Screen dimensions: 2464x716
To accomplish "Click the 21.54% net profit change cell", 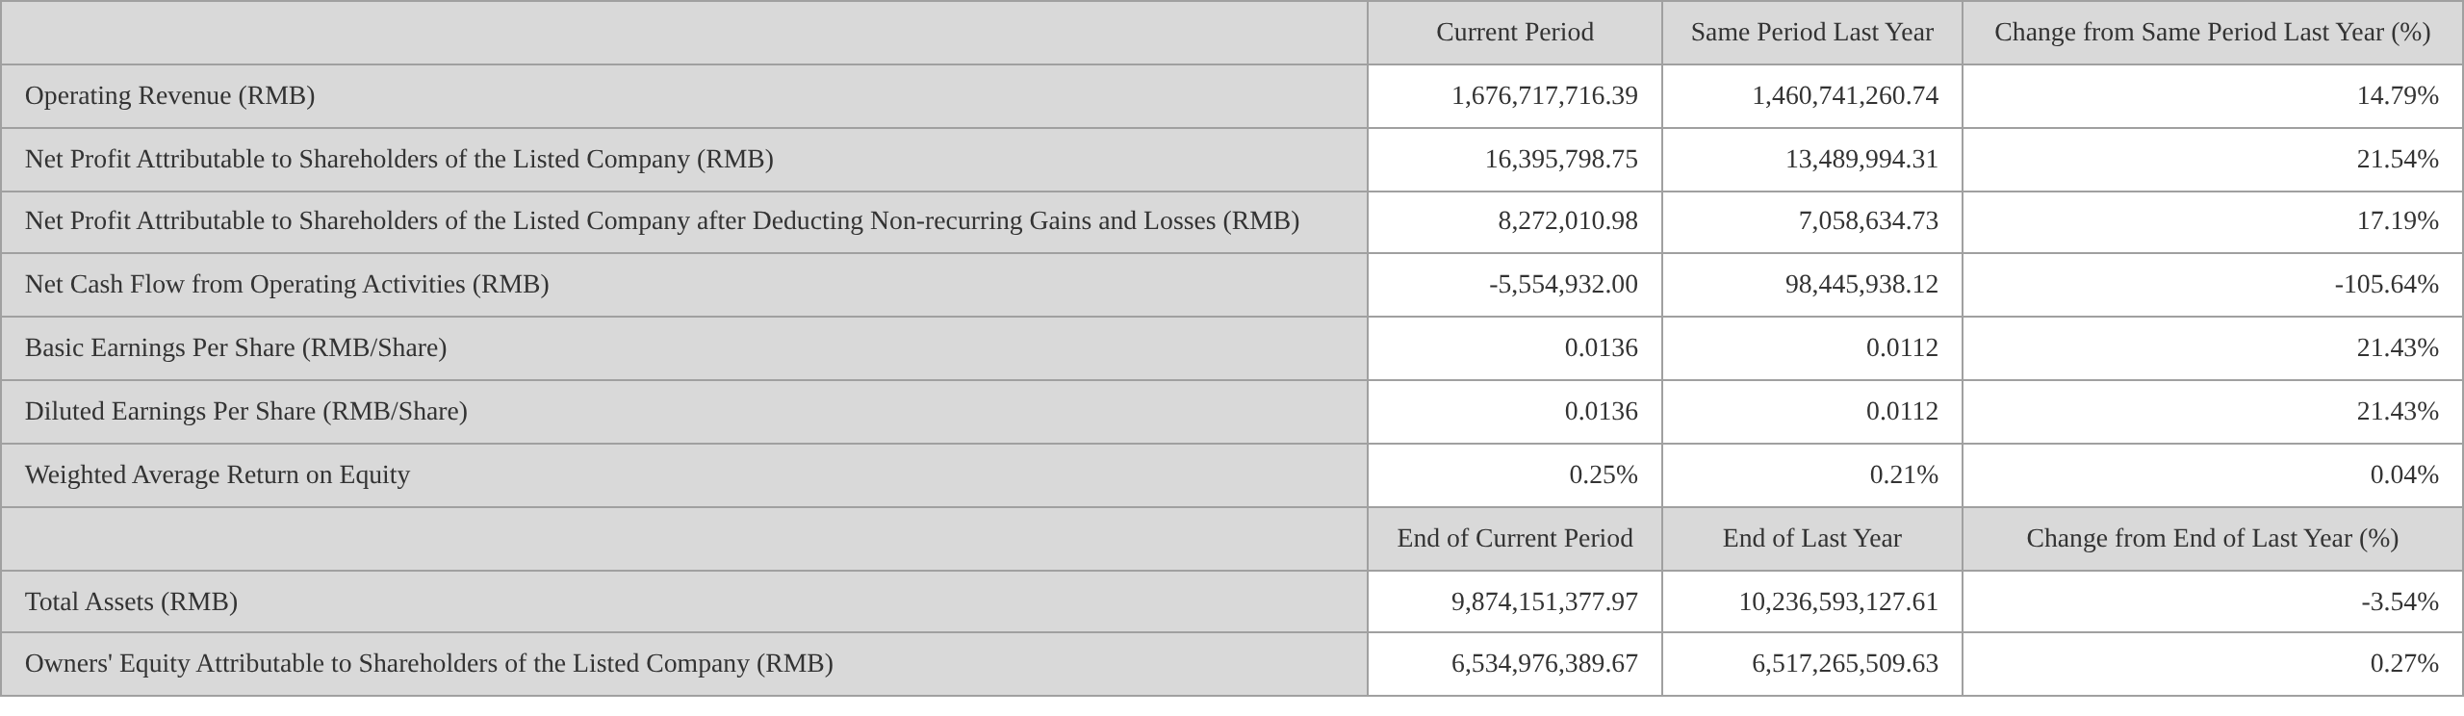I will click(x=2397, y=160).
